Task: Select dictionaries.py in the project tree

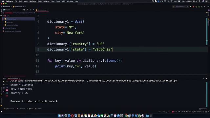Action: pyautogui.click(x=11, y=19)
